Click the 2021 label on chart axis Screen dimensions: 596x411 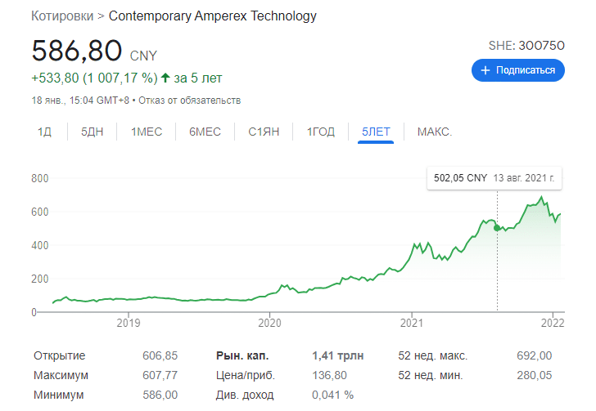410,322
